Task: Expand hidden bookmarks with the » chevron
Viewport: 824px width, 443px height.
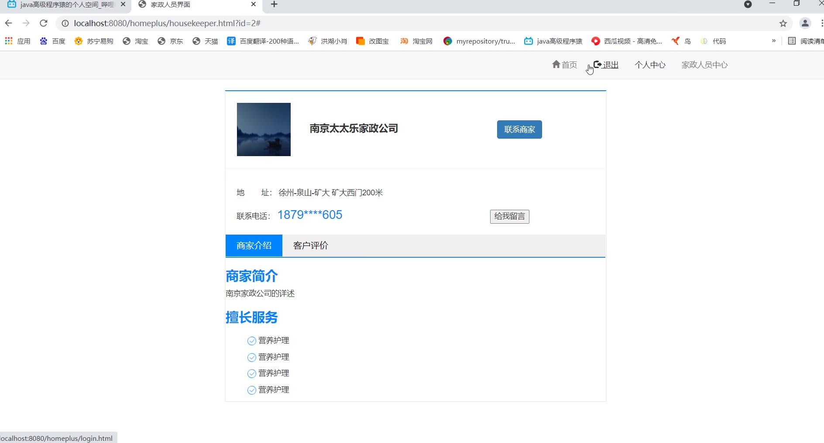Action: pos(774,41)
